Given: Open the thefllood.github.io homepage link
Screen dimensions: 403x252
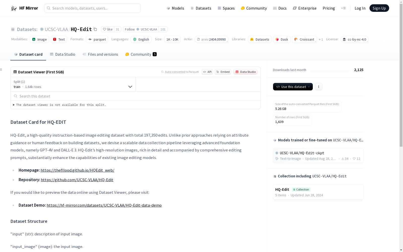Looking at the screenshot, I should [77, 170].
